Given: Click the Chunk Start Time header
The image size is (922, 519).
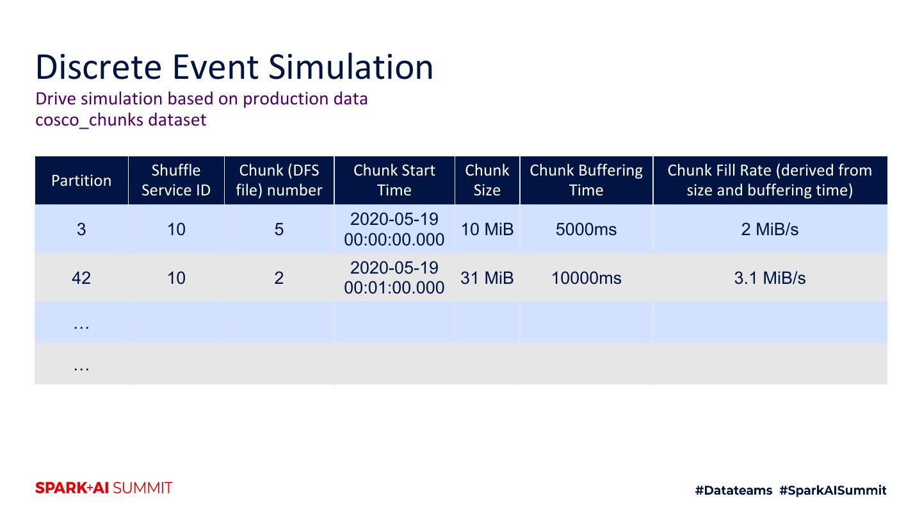Looking at the screenshot, I should (394, 181).
